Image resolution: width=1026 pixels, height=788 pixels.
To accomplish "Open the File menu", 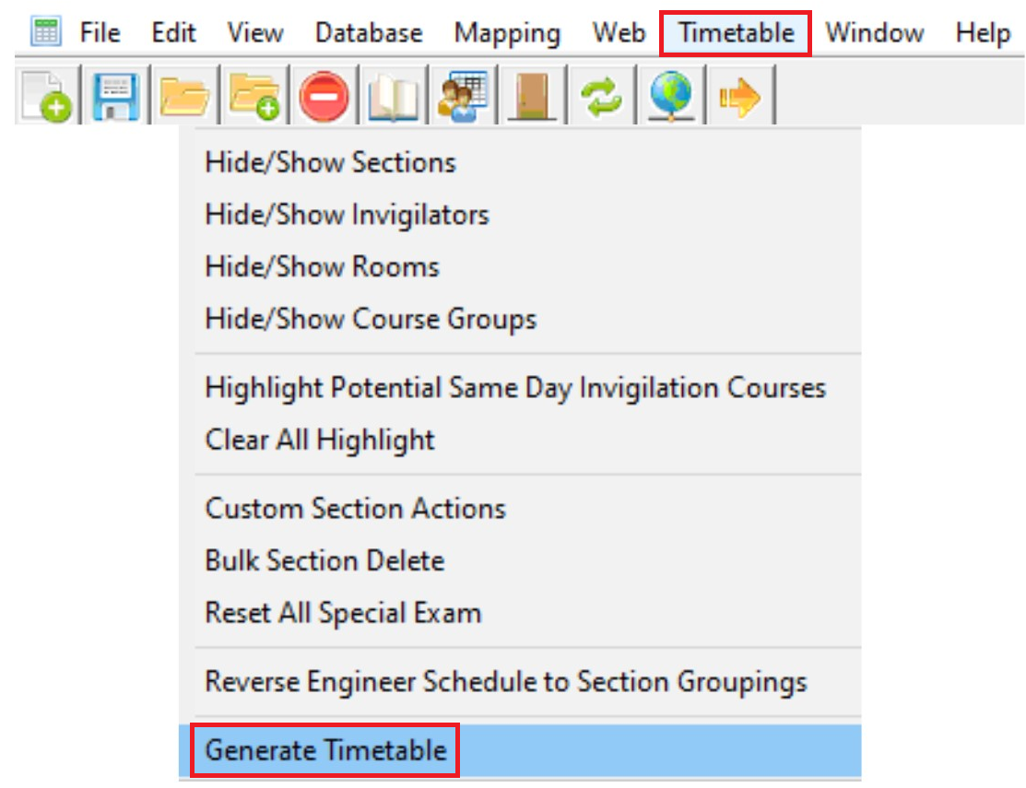I will (100, 33).
